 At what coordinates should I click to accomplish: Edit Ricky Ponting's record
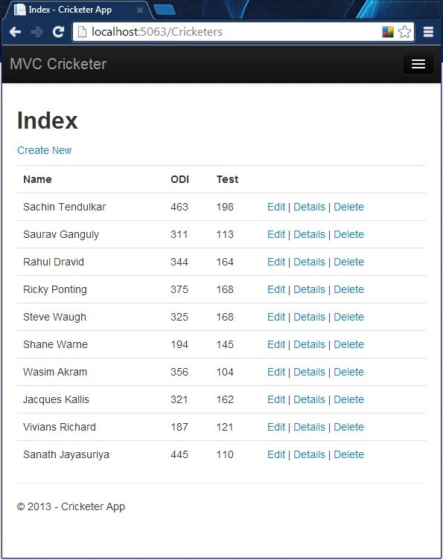276,289
